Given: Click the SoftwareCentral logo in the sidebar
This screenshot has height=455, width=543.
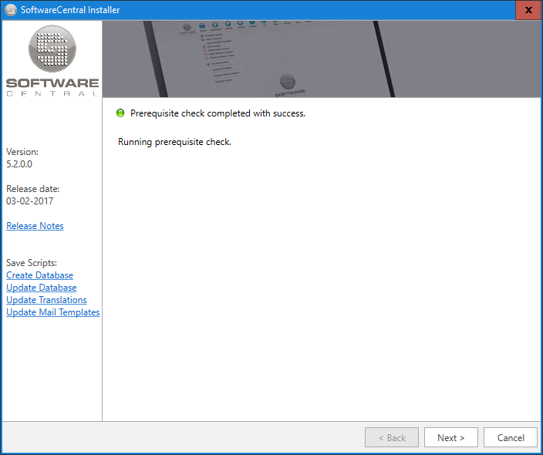Looking at the screenshot, I should (52, 60).
